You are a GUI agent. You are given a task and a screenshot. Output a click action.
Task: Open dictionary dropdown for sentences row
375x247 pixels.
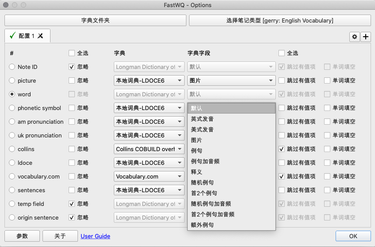[149, 190]
